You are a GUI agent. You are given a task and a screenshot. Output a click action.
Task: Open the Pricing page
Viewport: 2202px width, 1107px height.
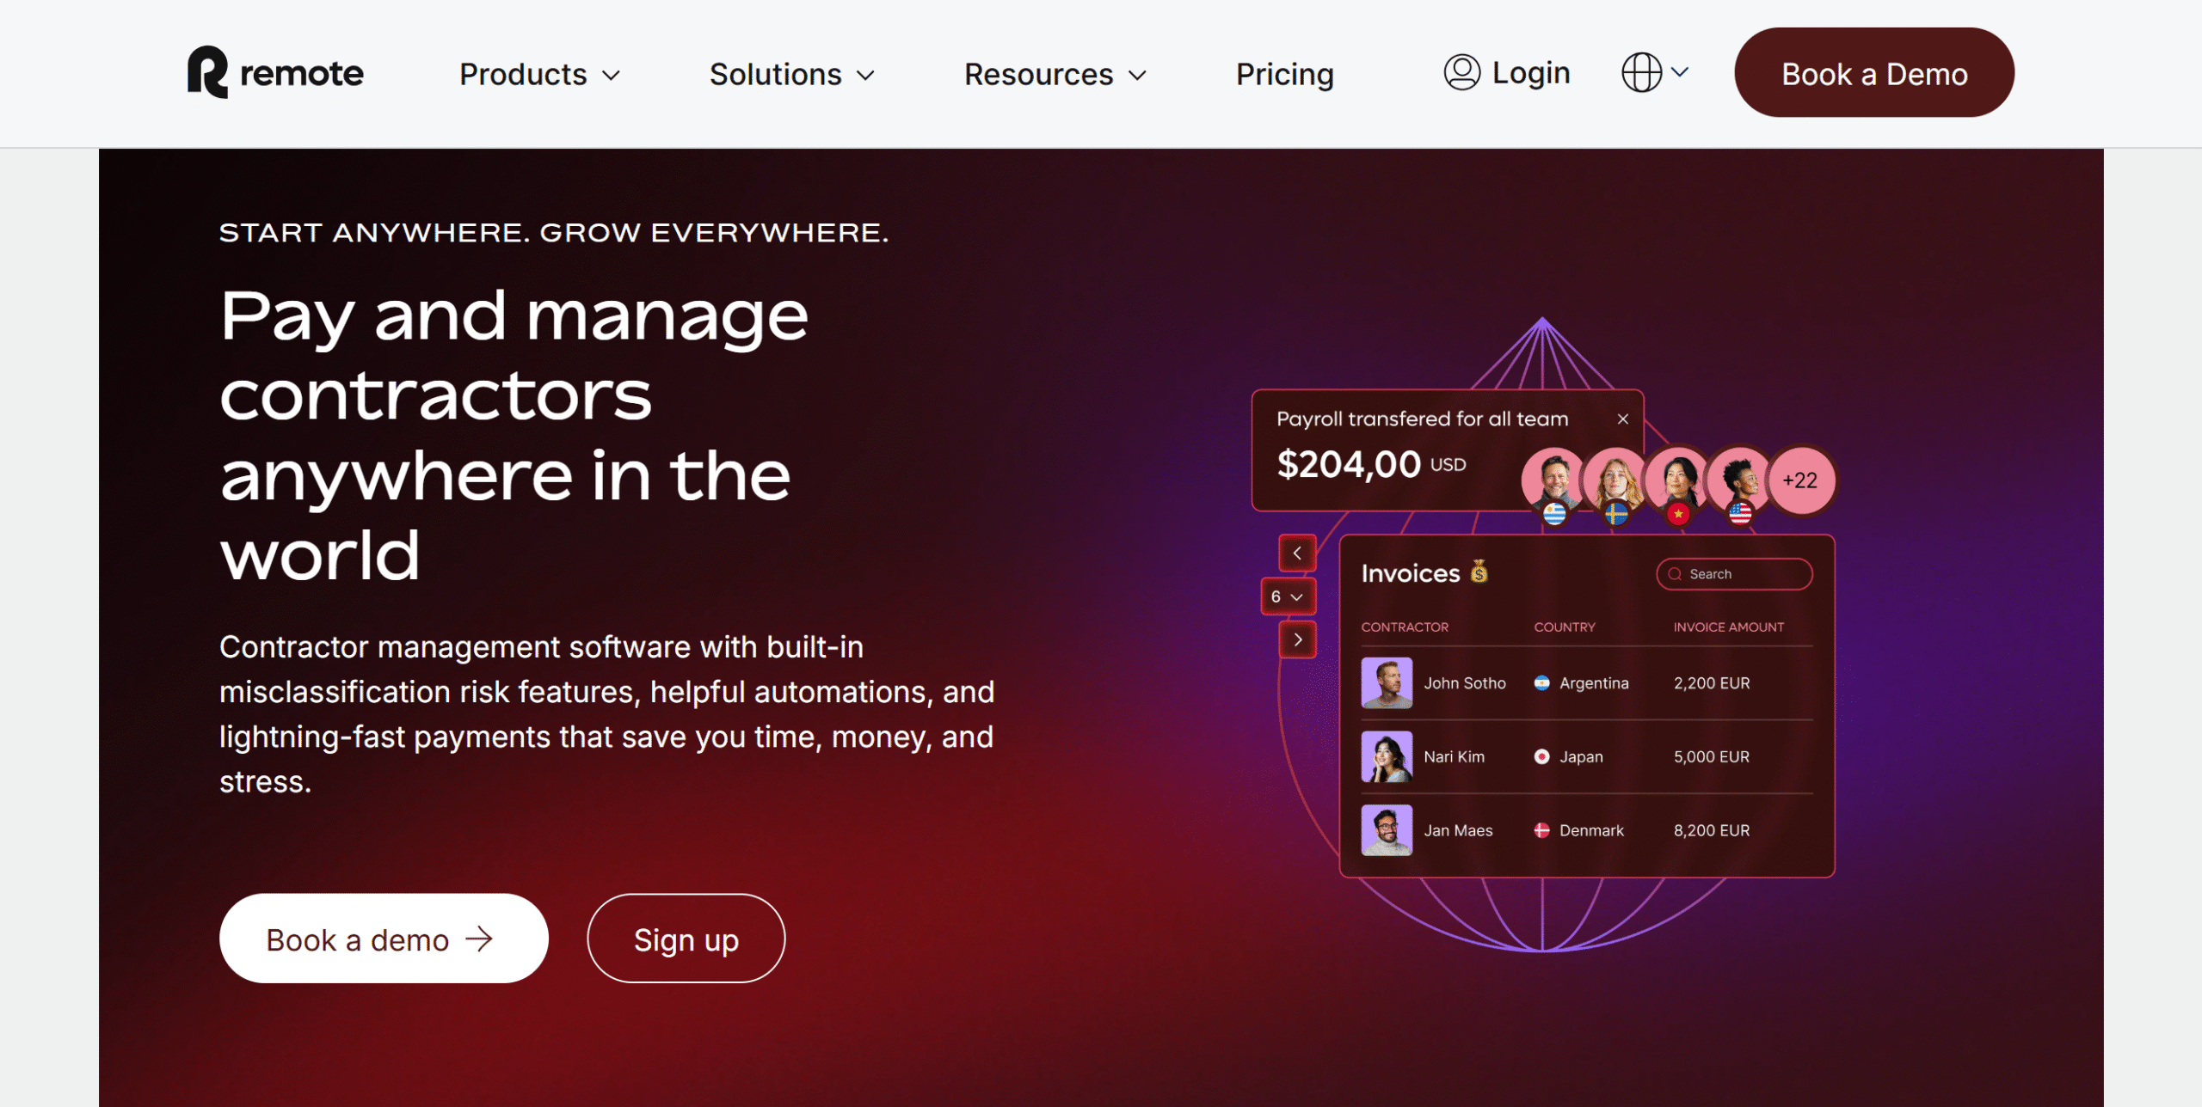coord(1284,74)
